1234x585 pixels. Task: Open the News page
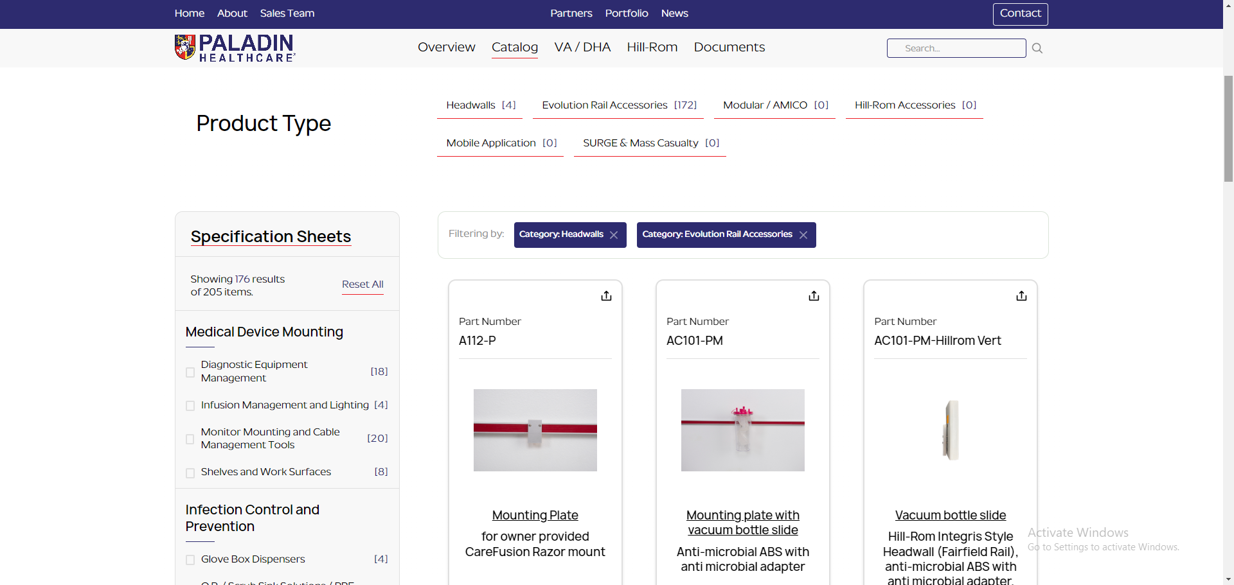pos(675,13)
